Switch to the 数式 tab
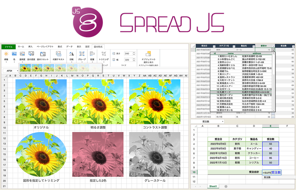The width and height of the screenshot is (296, 190). tap(60, 46)
